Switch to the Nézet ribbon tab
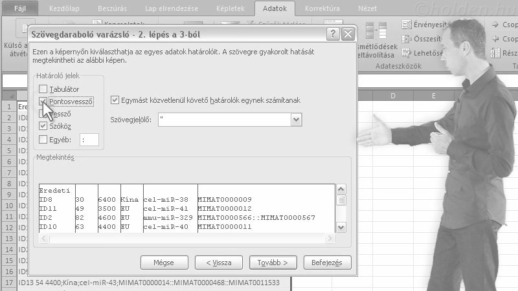Viewport: 518px width, 291px height. pos(367,8)
